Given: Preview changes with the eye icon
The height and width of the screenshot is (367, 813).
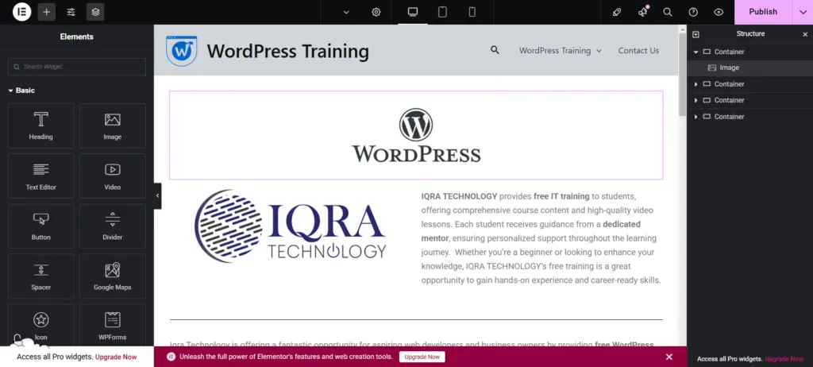Looking at the screenshot, I should (x=719, y=12).
